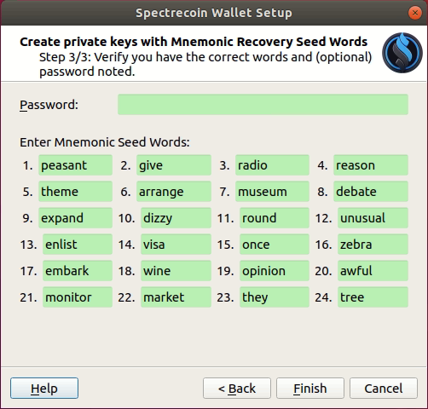Focus the Password input field
This screenshot has height=409, width=428.
click(x=263, y=105)
